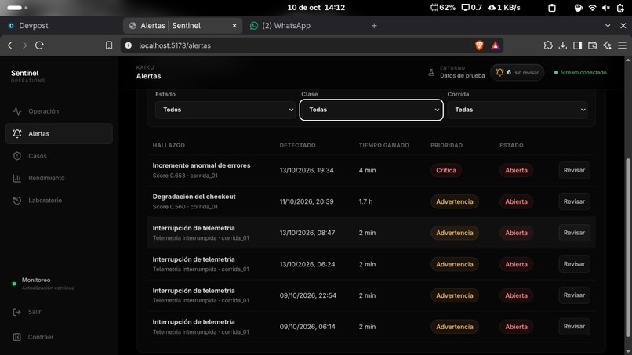Viewport: 632px width, 355px height.
Task: Review the telemetry alert detected 13/10/2026, 08:47
Action: point(574,233)
